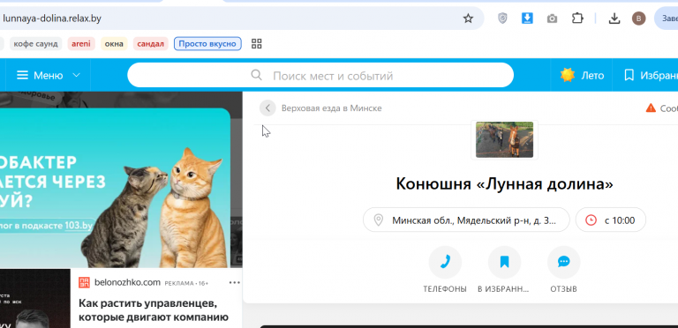Screen dimensions: 678x328
Task: Expand the Меню dropdown chevron
Action: (x=76, y=76)
